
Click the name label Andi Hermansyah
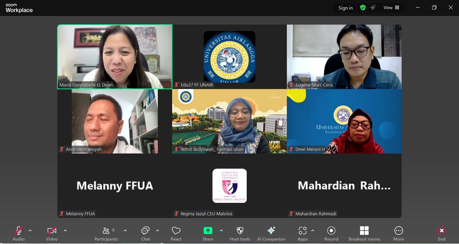84,149
